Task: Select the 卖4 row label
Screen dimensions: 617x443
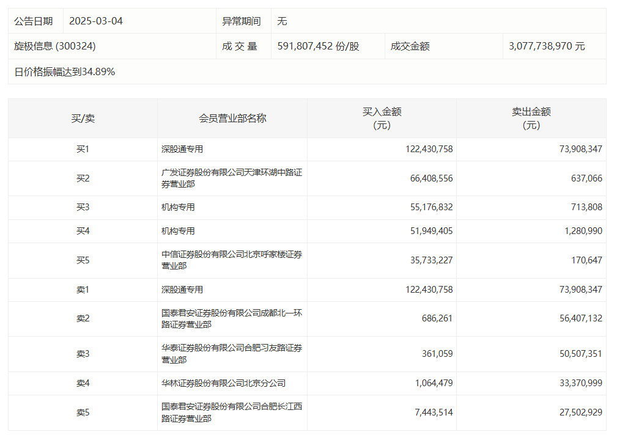Action: [x=83, y=383]
